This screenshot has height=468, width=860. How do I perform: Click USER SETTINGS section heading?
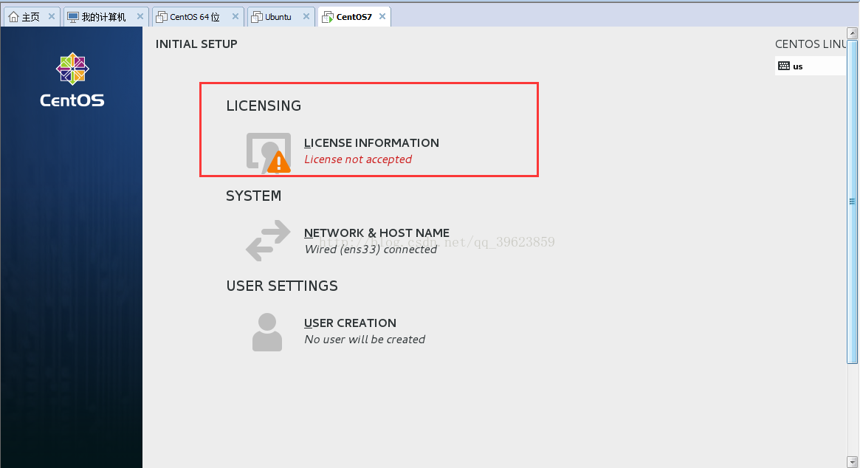(282, 285)
